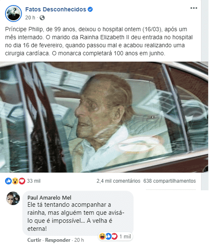
Task: Open the photo of the man in car
Action: [104, 117]
